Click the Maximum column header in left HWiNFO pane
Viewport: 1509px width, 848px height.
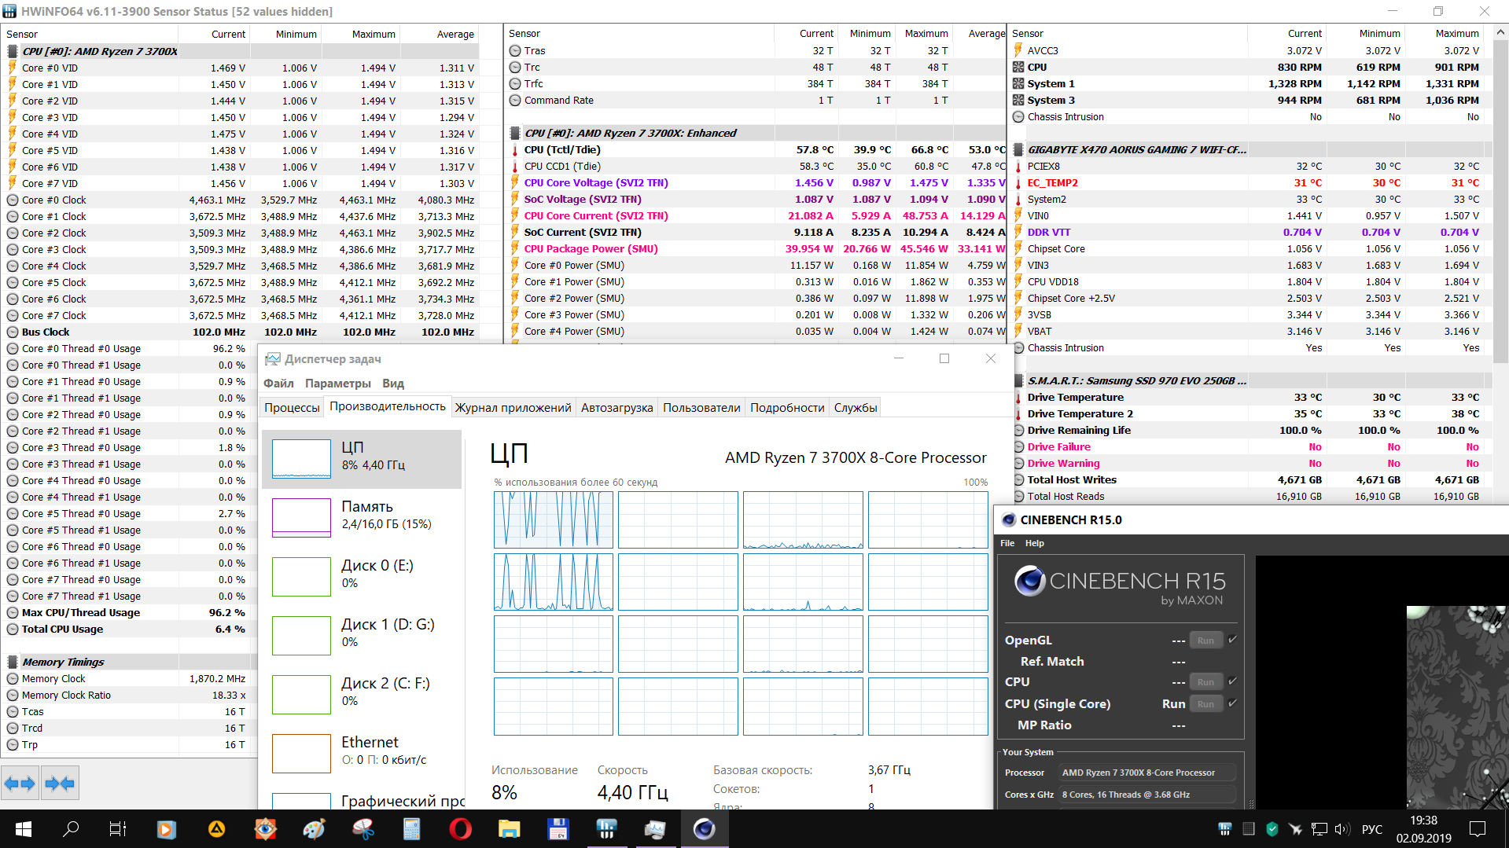(361, 34)
